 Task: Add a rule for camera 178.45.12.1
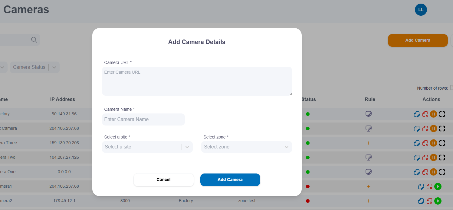(368, 201)
